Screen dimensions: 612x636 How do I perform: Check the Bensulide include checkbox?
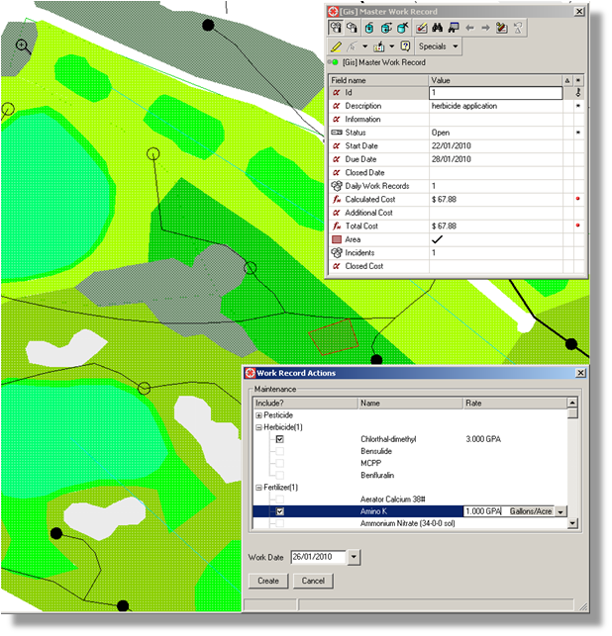(280, 451)
